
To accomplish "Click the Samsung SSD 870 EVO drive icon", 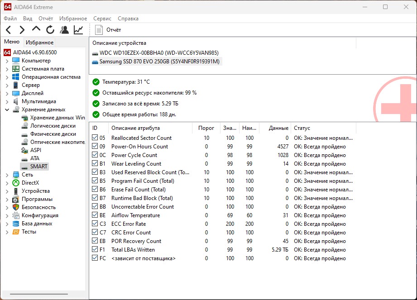I will point(95,62).
